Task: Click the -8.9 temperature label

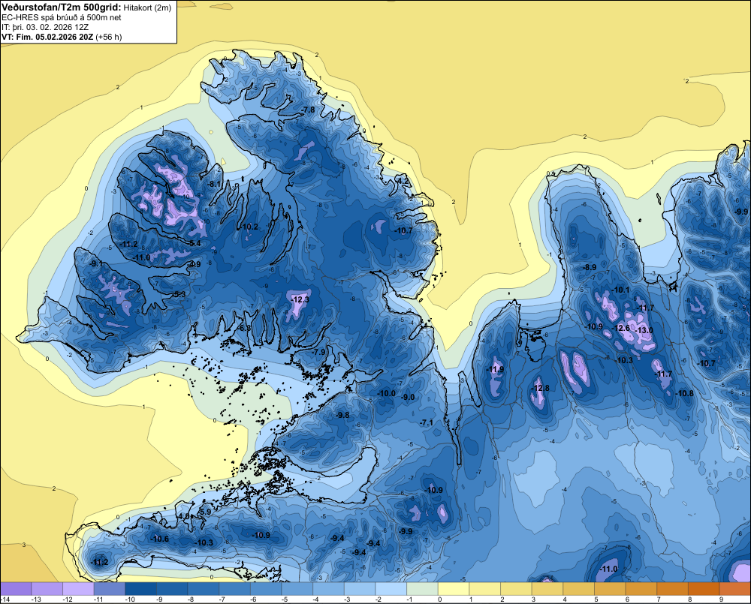Action: click(x=589, y=268)
